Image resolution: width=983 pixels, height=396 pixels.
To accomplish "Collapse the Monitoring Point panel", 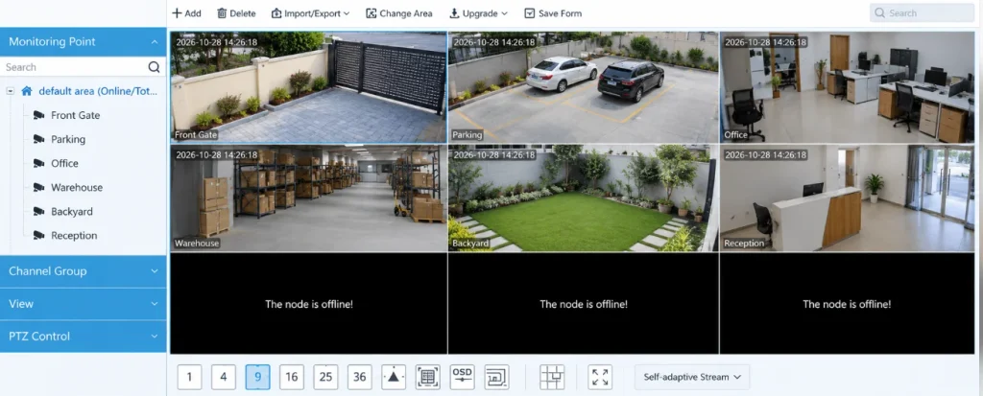I will 83,42.
